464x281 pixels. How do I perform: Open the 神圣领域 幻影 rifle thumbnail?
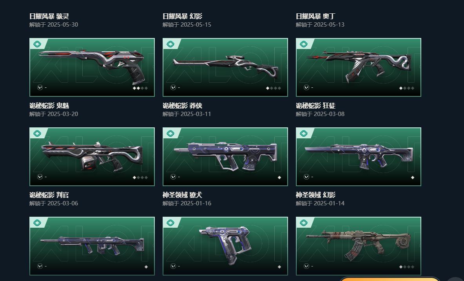tap(358, 156)
